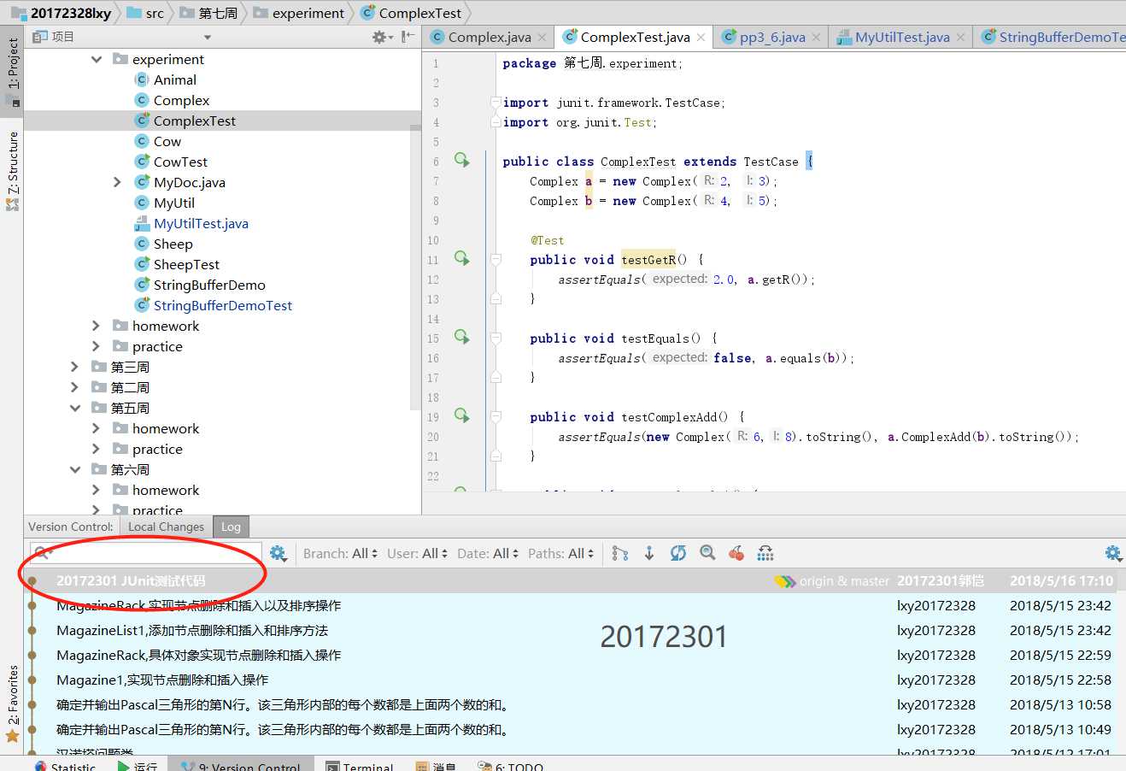The image size is (1126, 771).
Task: Open the Terminal tool window
Action: coord(360,766)
